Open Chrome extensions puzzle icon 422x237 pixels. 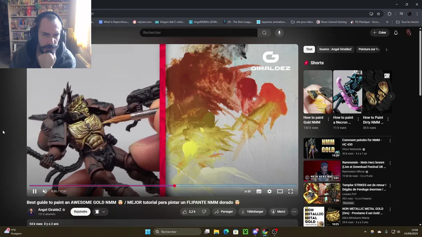tap(389, 14)
